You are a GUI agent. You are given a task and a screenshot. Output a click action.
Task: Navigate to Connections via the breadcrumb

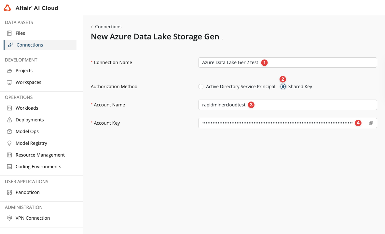108,26
